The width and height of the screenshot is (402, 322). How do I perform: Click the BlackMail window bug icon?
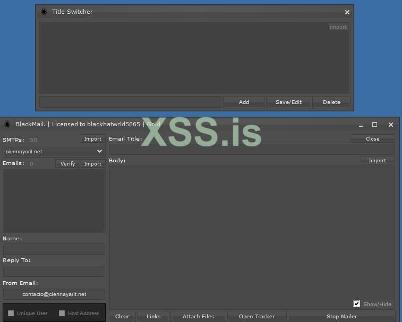[x=7, y=124]
